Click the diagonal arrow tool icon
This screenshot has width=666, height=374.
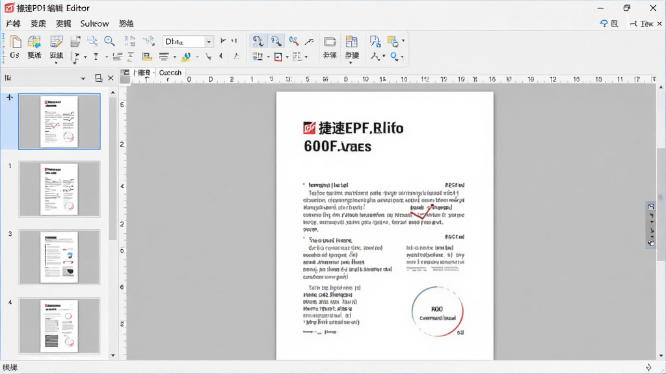(309, 41)
